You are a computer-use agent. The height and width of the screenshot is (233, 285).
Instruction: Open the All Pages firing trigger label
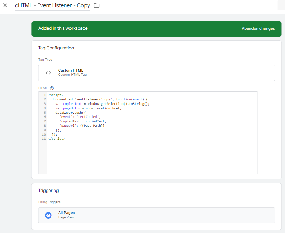[66, 213]
